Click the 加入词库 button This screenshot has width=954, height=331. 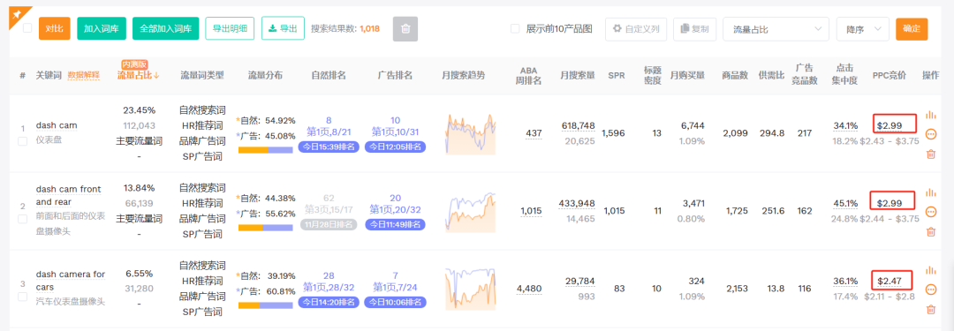click(101, 28)
